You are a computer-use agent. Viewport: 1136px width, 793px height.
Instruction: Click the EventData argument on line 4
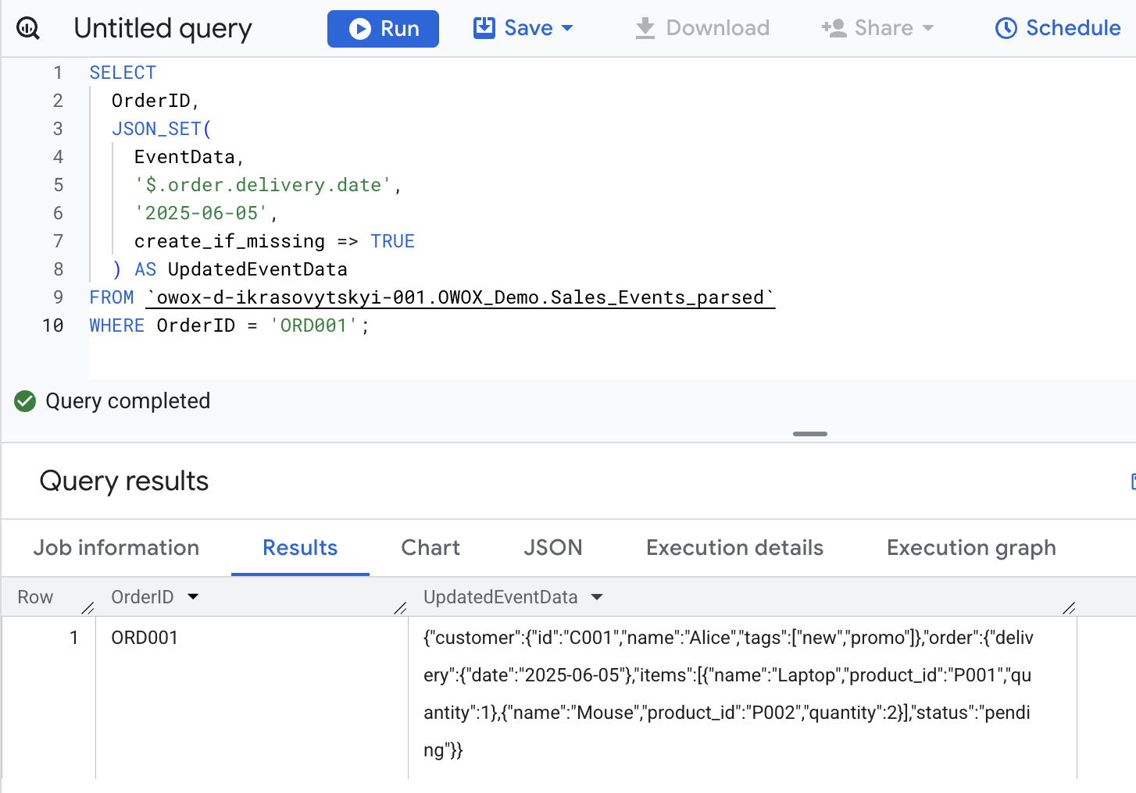[x=184, y=157]
